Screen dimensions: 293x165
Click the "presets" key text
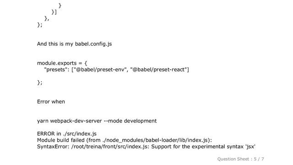[x=55, y=70]
